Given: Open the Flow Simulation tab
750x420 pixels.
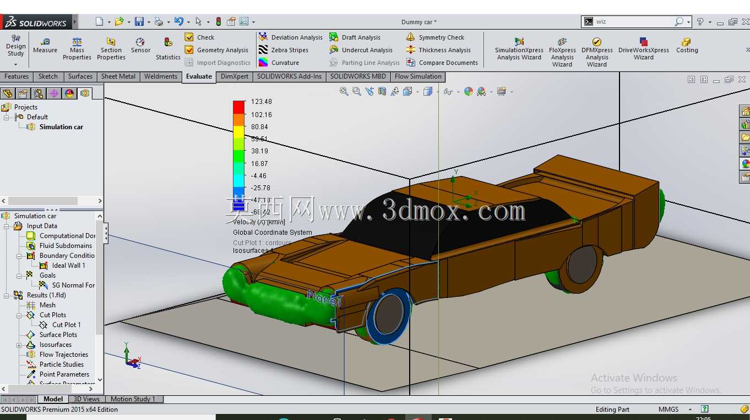Looking at the screenshot, I should [x=418, y=76].
